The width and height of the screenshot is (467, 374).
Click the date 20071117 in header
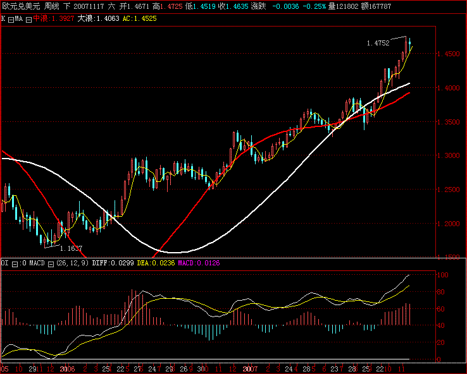click(89, 6)
